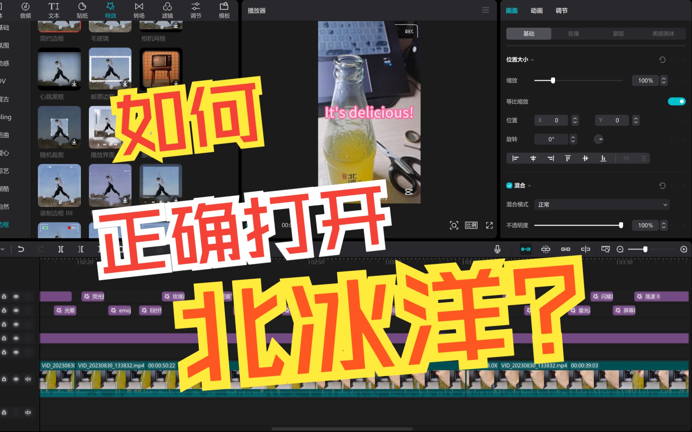This screenshot has height=432, width=692.
Task: Select the split clip tool
Action: coord(61,249)
